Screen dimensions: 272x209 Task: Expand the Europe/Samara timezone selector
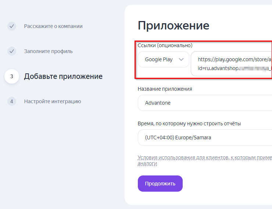click(205, 137)
